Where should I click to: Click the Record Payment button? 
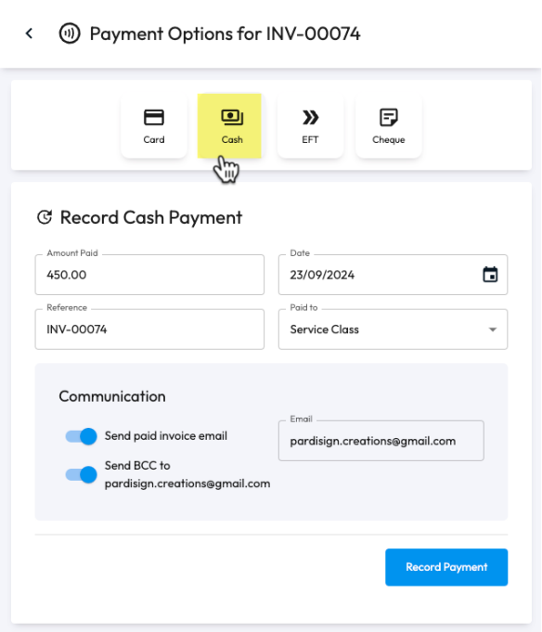[446, 567]
